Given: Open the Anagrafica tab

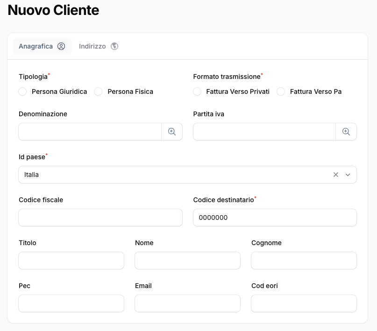Looking at the screenshot, I should [x=42, y=46].
